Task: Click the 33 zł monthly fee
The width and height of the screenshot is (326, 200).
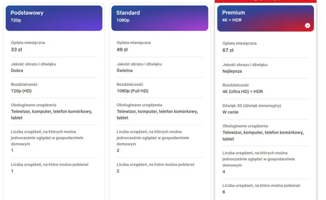Action: (x=16, y=50)
